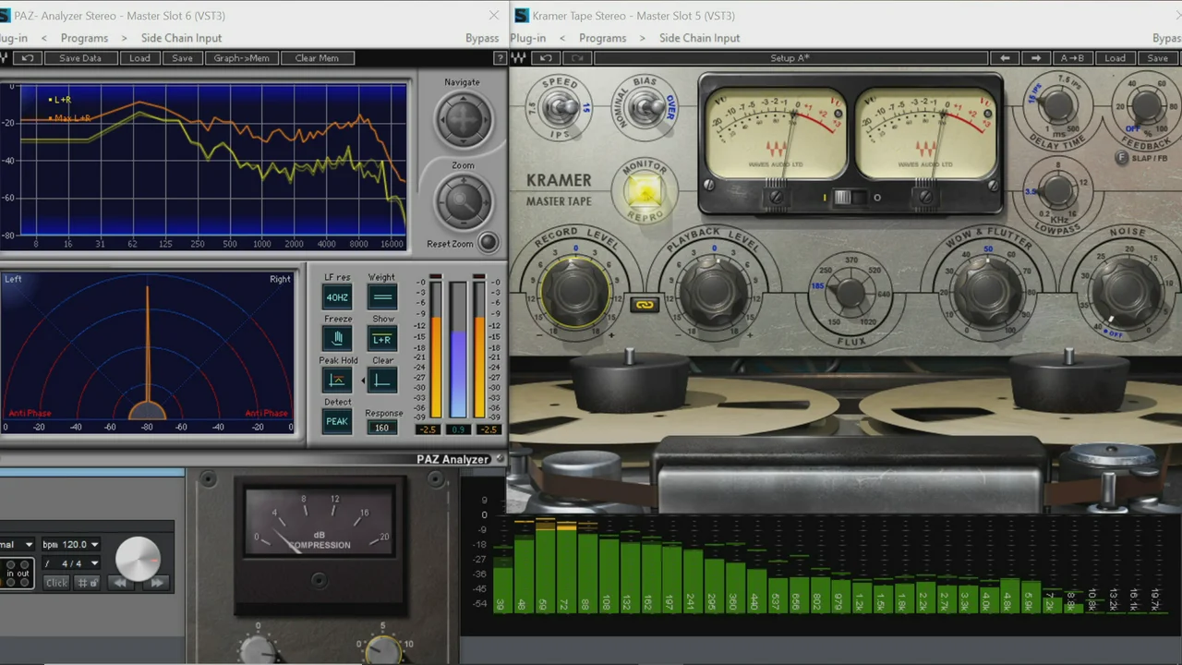Screen dimensions: 1182x665
Task: Open Side Chain Input in PAZ window
Action: pyautogui.click(x=181, y=38)
